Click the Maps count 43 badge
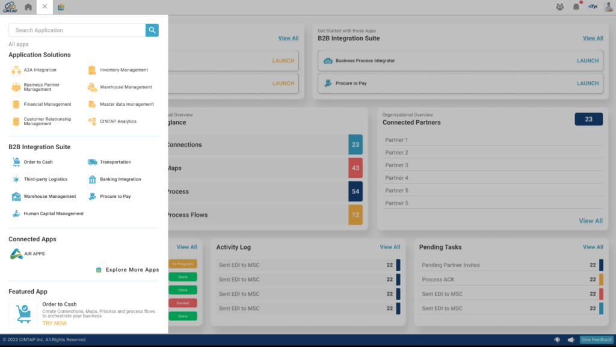 pos(355,168)
